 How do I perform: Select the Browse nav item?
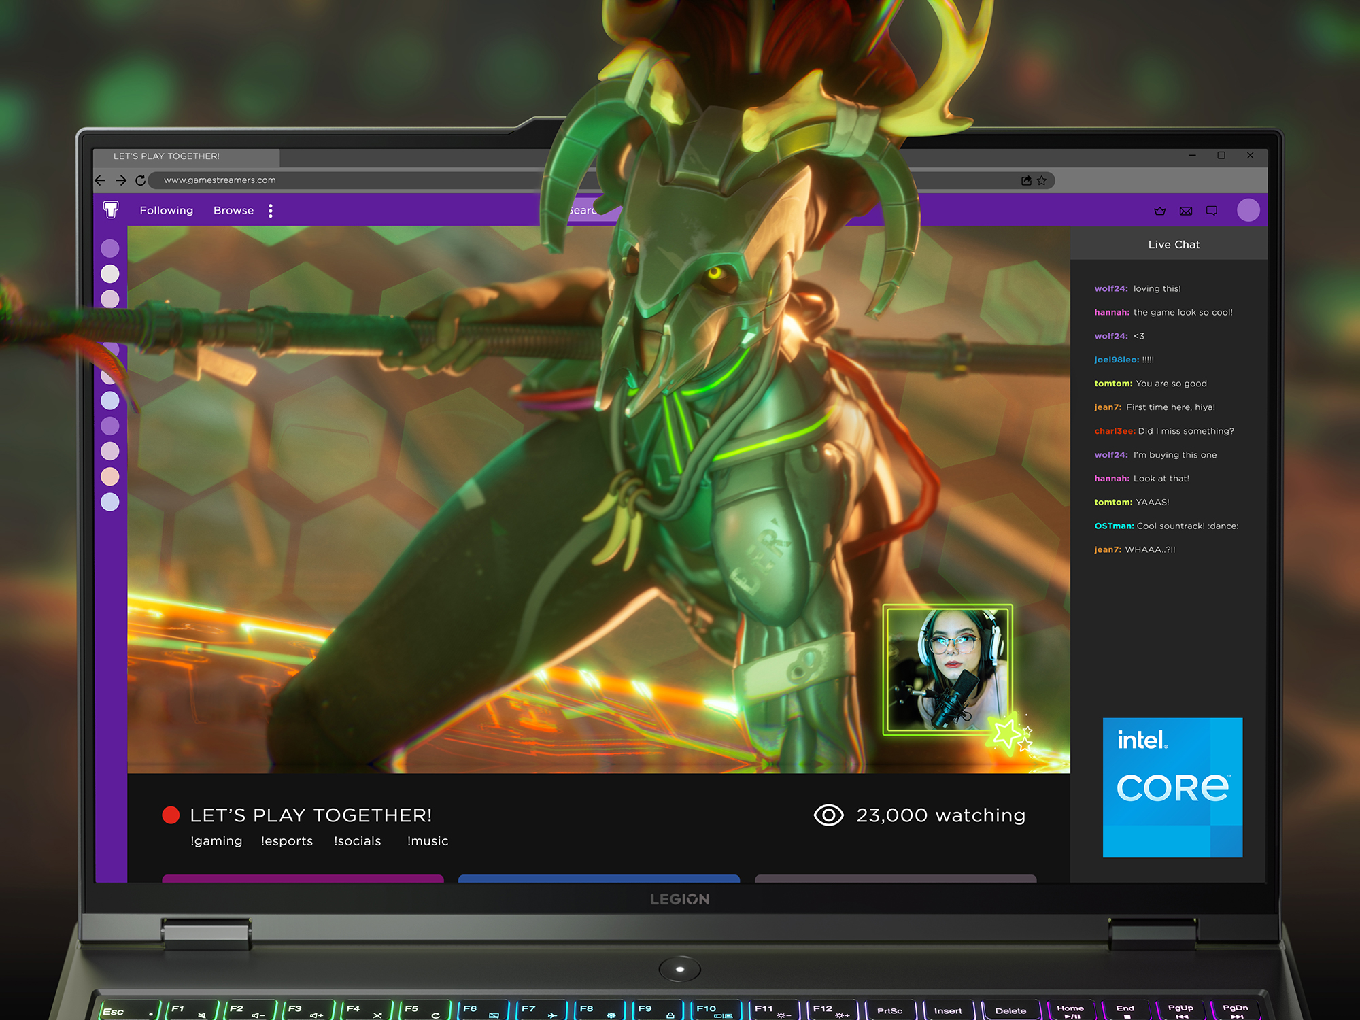click(x=233, y=211)
